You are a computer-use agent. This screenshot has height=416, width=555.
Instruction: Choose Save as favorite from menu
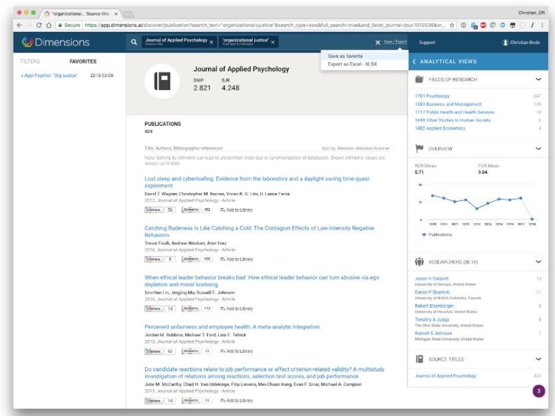pyautogui.click(x=345, y=56)
